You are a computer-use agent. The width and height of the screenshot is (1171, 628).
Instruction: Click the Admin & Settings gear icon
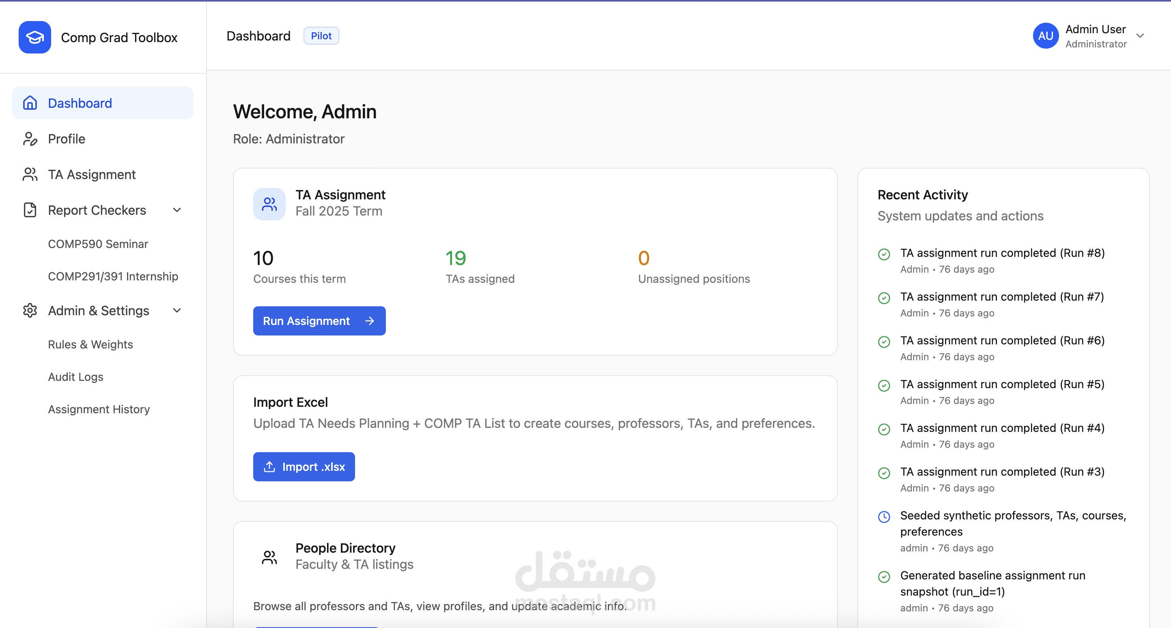(30, 310)
